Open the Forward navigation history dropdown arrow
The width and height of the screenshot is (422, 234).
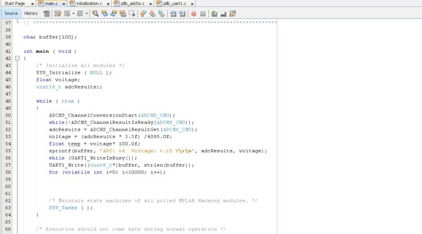point(86,14)
